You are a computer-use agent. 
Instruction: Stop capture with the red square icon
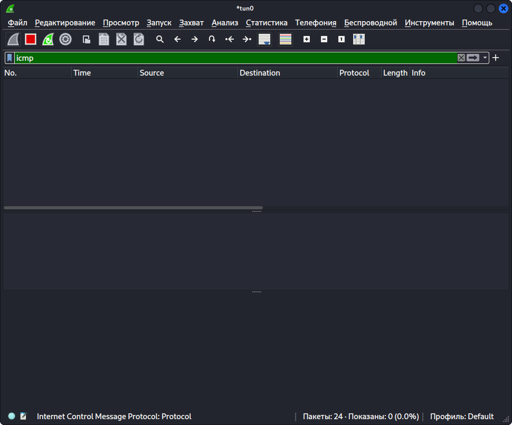pyautogui.click(x=31, y=39)
